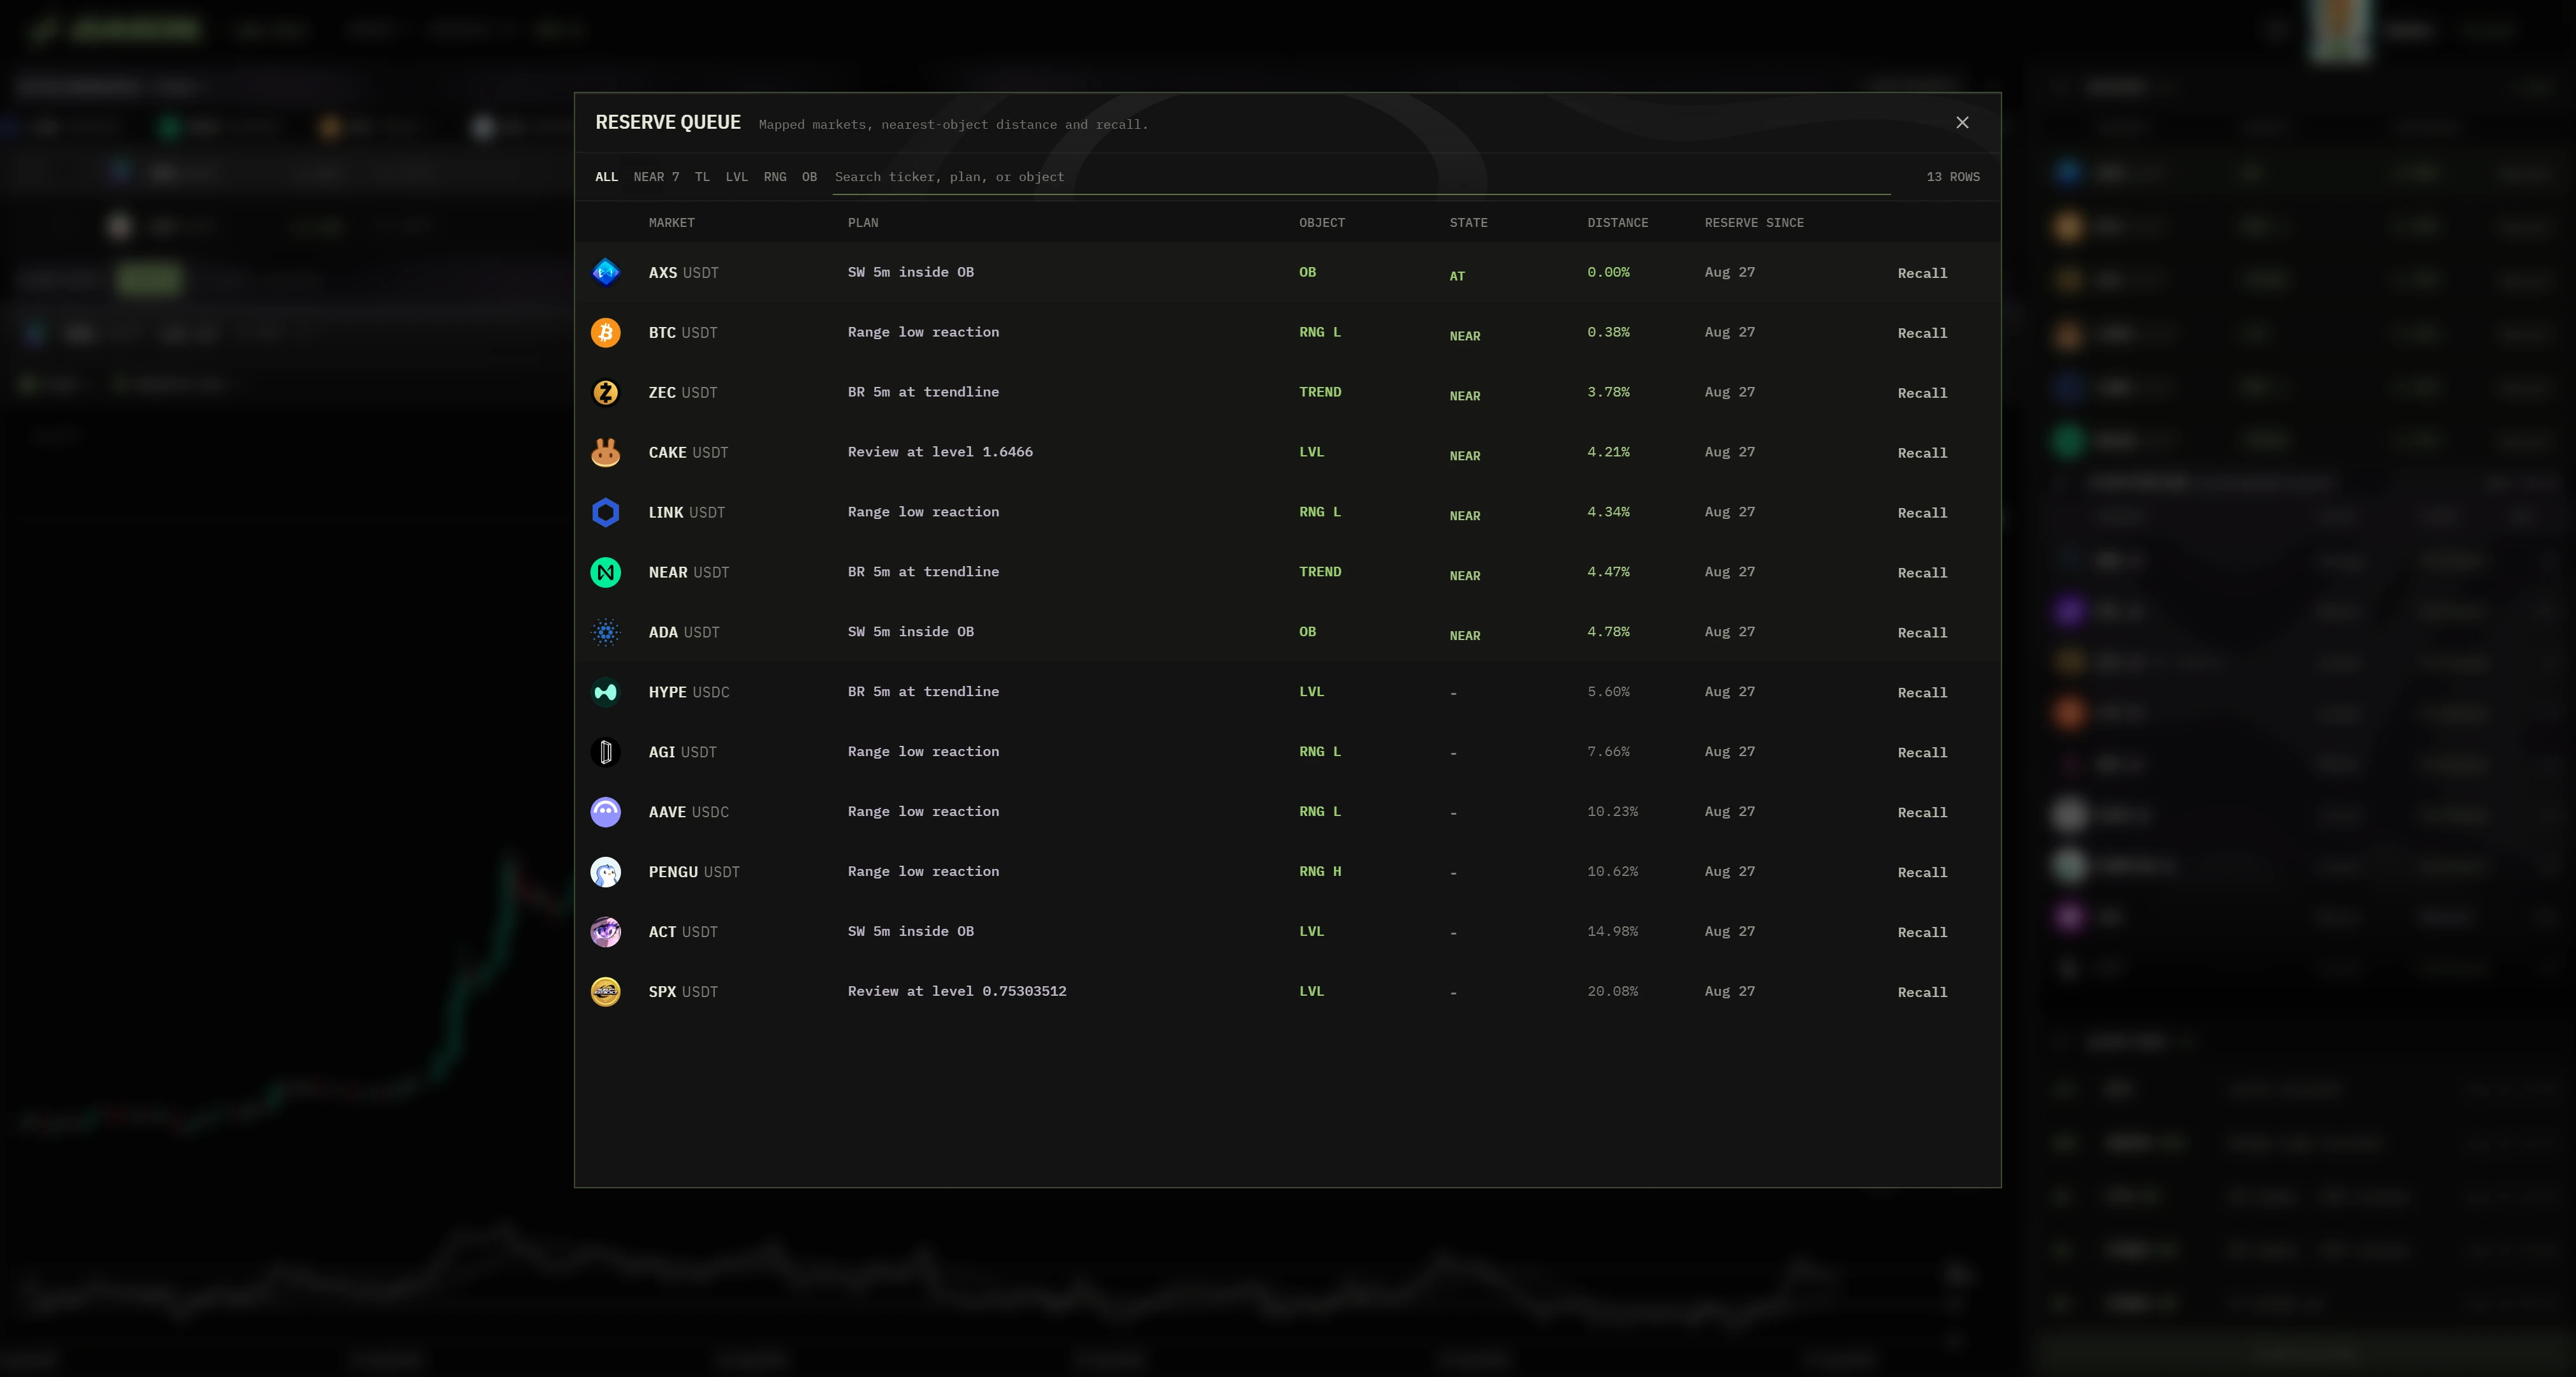Close the Reserve Queue dialog
The image size is (2576, 1377).
click(1962, 122)
